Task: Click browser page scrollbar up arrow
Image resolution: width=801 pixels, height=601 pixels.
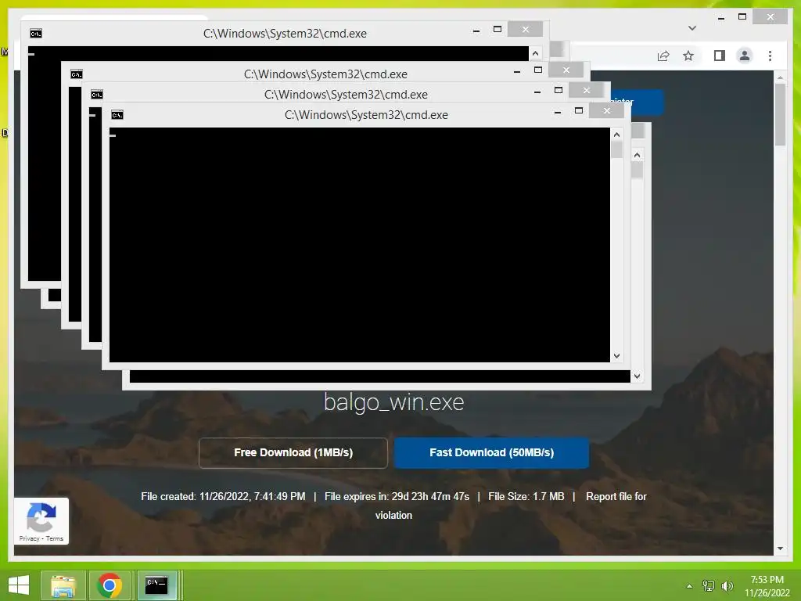Action: [780, 77]
